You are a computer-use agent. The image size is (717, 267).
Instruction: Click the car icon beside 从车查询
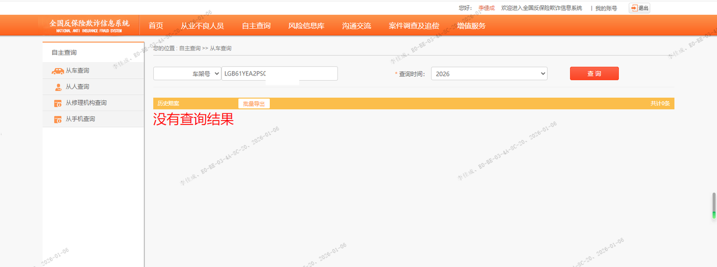(58, 71)
